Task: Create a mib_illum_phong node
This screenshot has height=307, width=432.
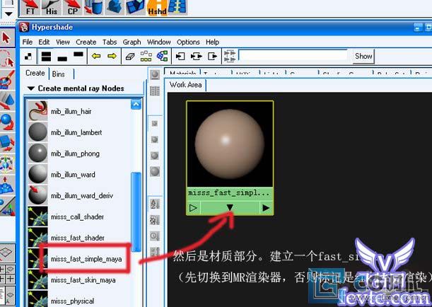Action: click(75, 153)
